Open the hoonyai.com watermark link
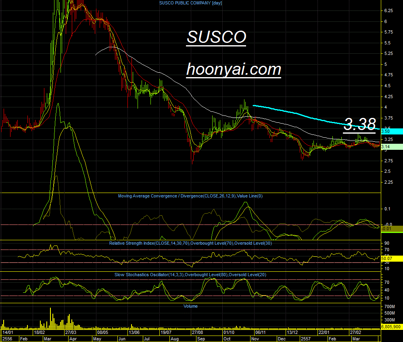Screen dimensions: 403x342 (x=234, y=69)
